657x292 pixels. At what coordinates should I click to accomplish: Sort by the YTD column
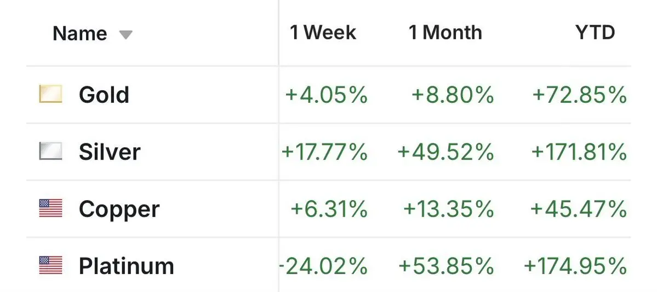tap(595, 33)
